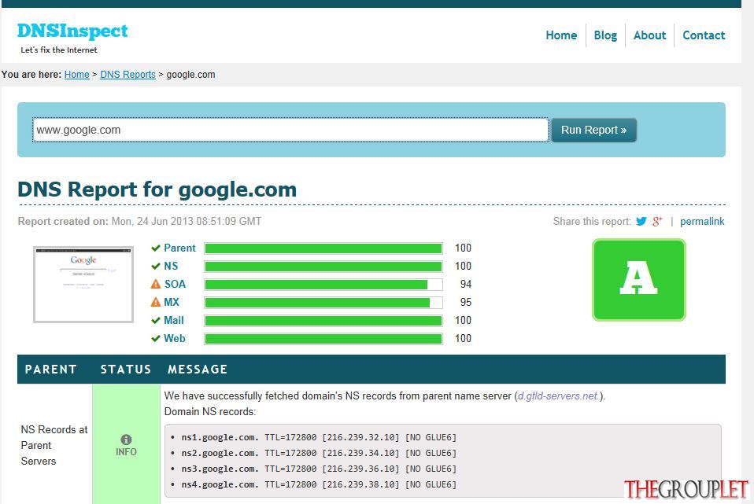This screenshot has height=504, width=754.
Task: Click the ns2.google.com record line
Action: coord(318,453)
